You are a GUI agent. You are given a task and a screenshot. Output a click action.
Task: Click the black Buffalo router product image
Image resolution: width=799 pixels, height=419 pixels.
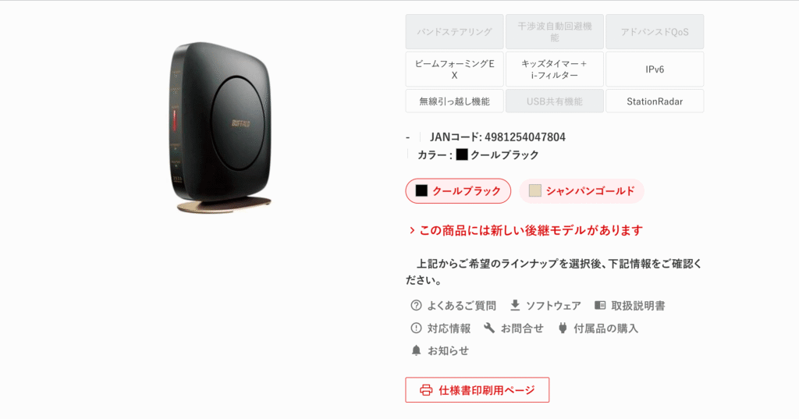(x=221, y=127)
